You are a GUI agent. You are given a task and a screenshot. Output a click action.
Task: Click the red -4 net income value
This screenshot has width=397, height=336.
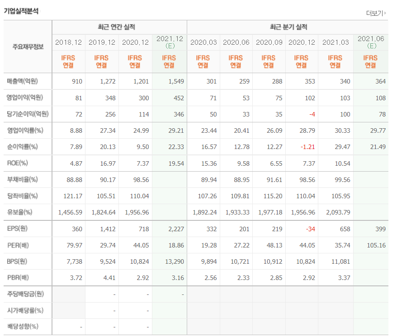pos(312,114)
